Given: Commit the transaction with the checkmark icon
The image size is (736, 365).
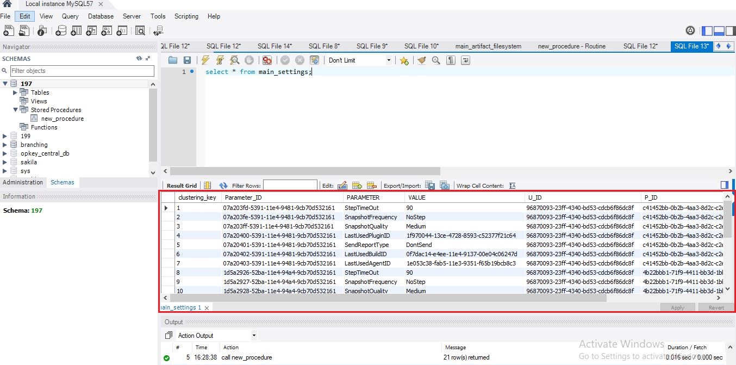Looking at the screenshot, I should [285, 60].
